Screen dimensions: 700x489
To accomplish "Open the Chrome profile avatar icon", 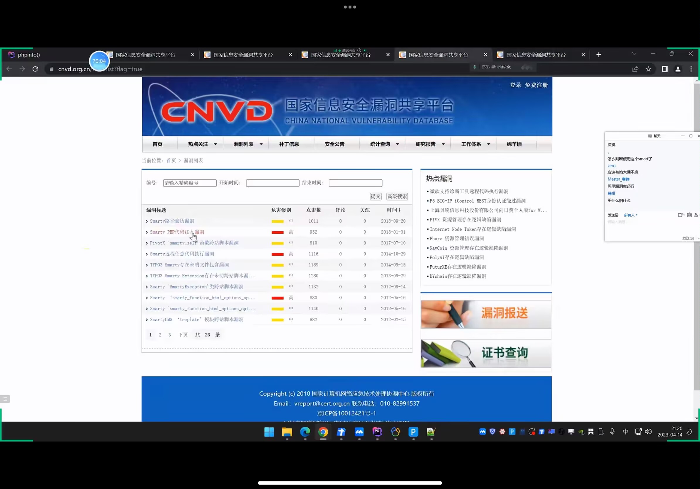I will (x=678, y=69).
